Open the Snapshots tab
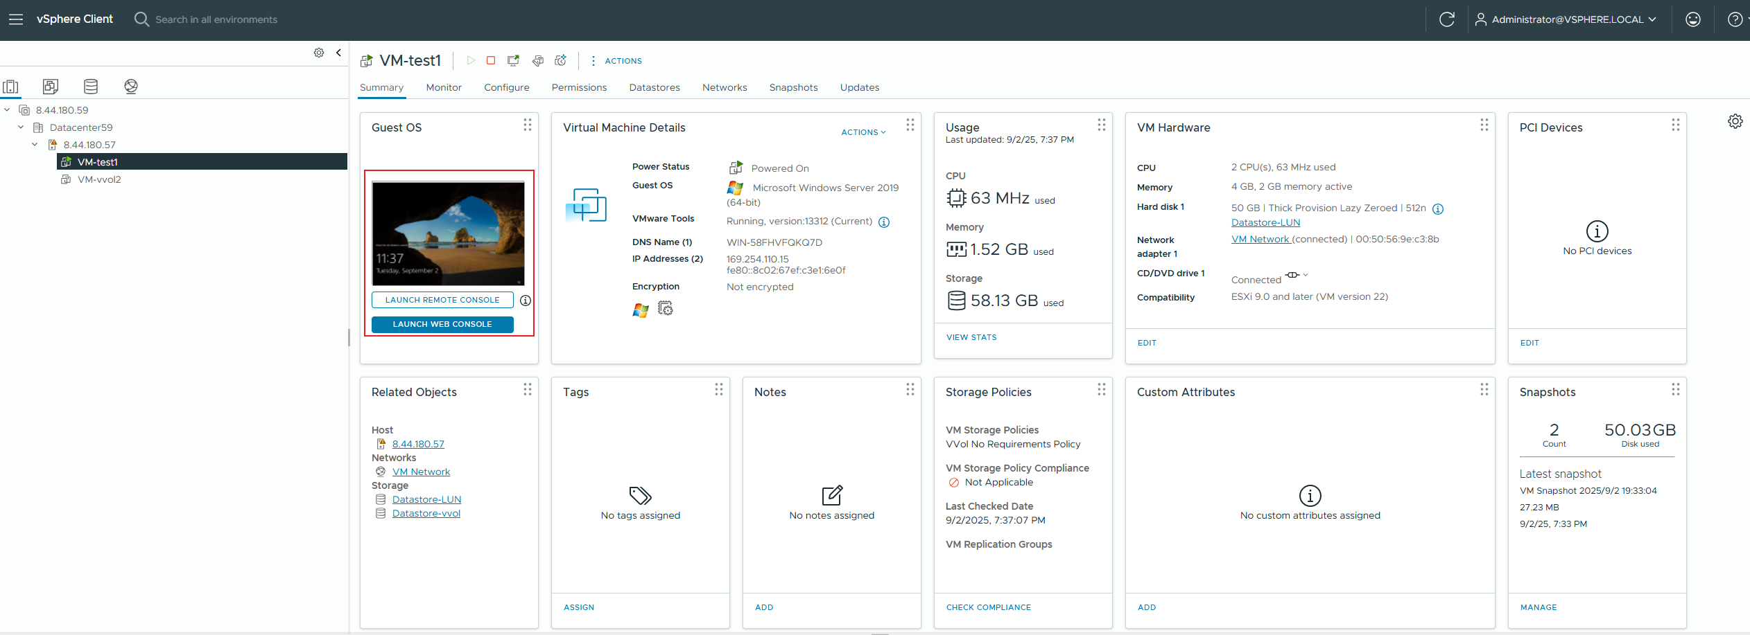 793,87
